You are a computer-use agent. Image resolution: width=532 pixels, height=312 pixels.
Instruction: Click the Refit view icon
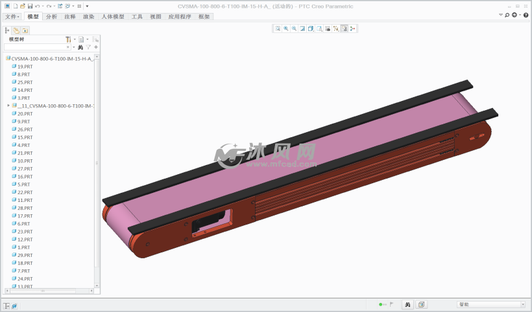(278, 28)
